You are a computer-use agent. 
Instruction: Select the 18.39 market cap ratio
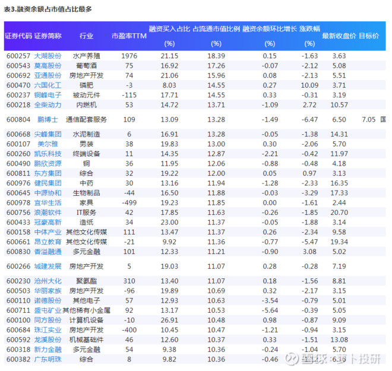point(216,56)
